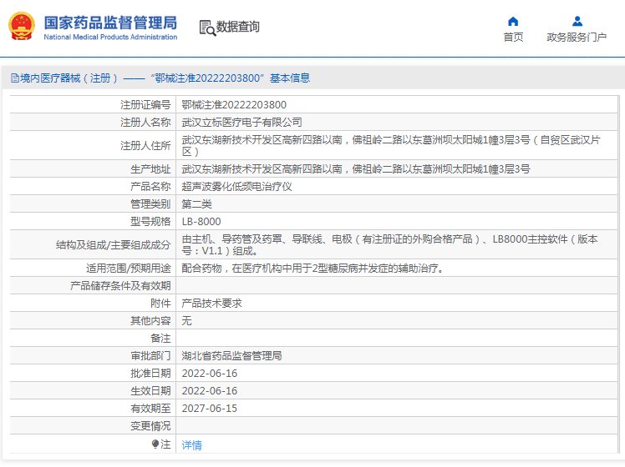This screenshot has height=467, width=625.
Task: Click expiry date 2027-06-15
Action: pos(209,409)
